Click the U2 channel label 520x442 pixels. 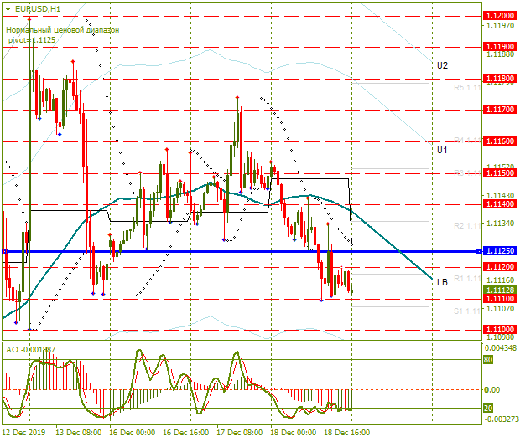442,65
